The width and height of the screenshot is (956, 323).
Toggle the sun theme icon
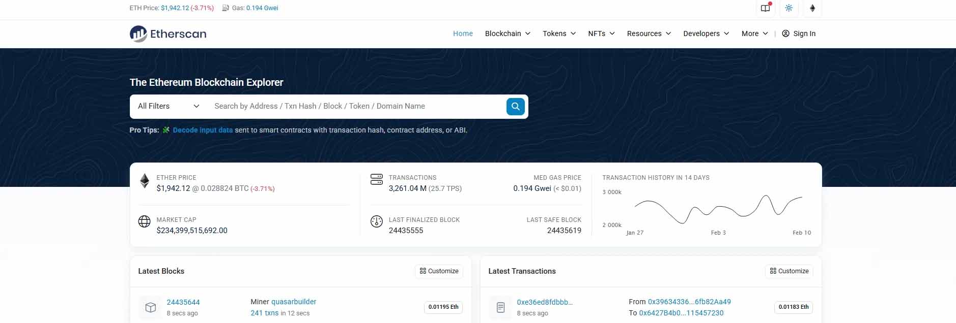789,8
